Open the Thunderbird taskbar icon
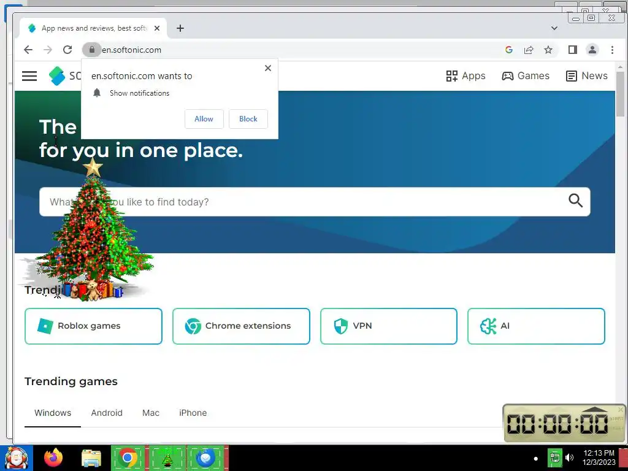This screenshot has width=628, height=471. [x=206, y=458]
